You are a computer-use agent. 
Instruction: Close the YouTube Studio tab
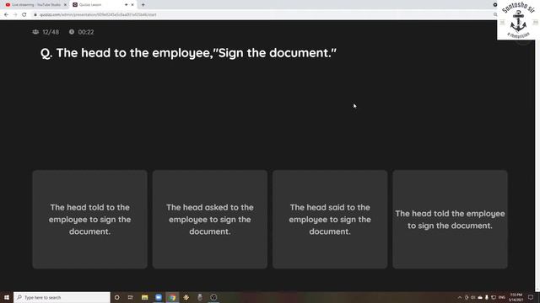[65, 5]
